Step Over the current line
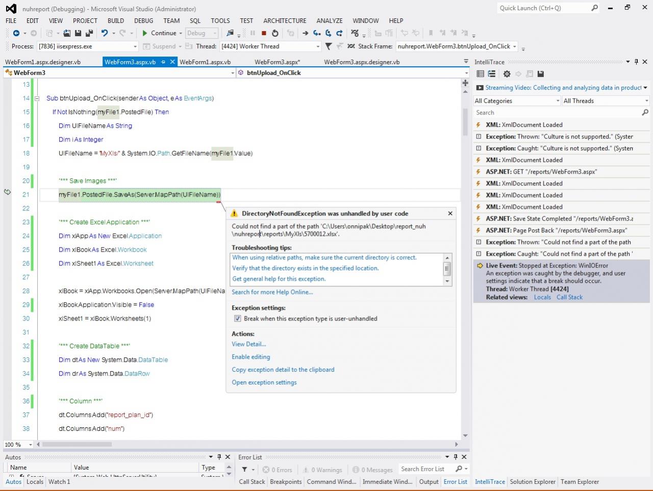Viewport: 653px width, 491px height. click(329, 33)
